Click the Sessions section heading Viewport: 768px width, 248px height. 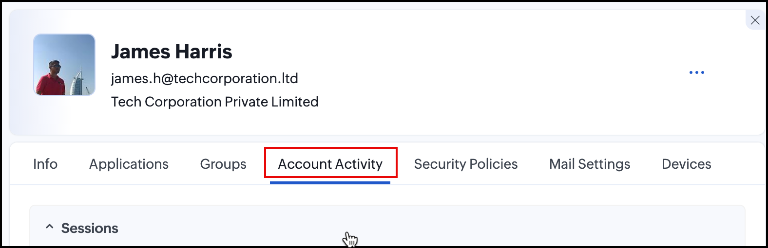coord(90,228)
